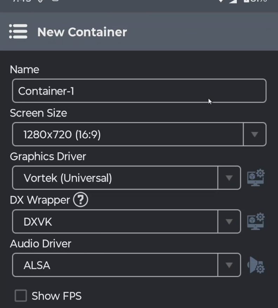Expand the DX Wrapper dropdown arrow
Screen dimensions: 278x308
tap(229, 222)
